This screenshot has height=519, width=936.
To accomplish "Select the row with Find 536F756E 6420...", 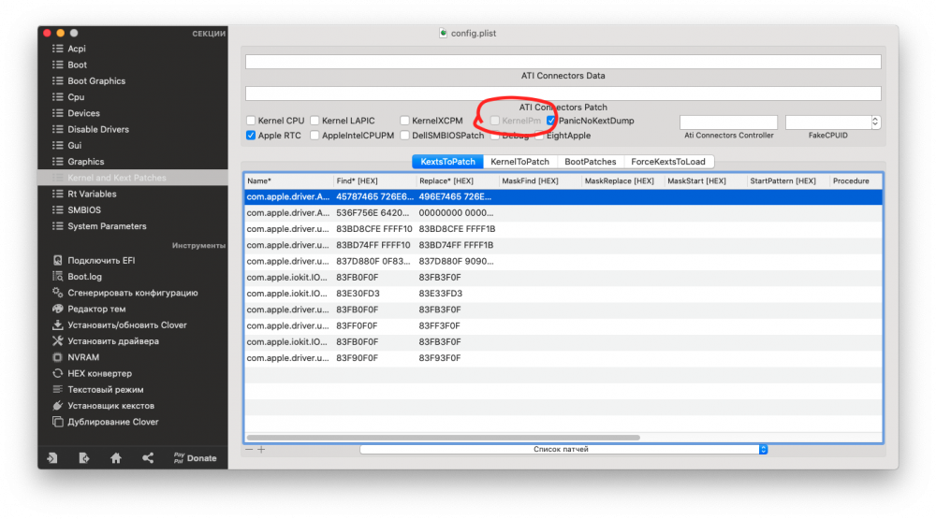I will click(563, 213).
